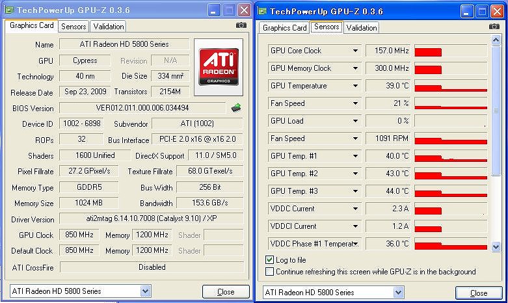Screen dimensions: 508x303
Task: Click the DirectX Support value 11.0 / SM5.0
Action: 216,155
